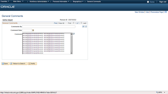Delete the row with the minus icon
This screenshot has width=168, height=94.
[x=86, y=26]
